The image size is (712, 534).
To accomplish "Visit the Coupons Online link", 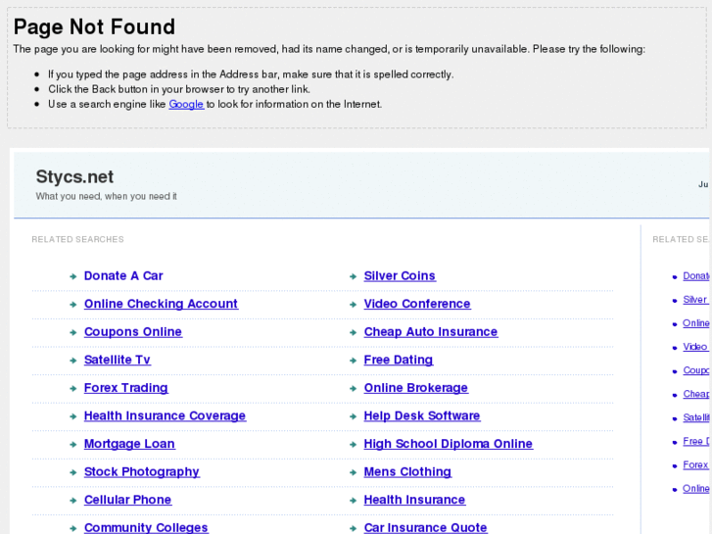I will tap(133, 332).
